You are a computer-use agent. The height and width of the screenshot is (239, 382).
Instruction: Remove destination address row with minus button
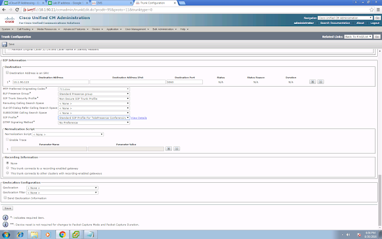pyautogui.click(x=321, y=82)
